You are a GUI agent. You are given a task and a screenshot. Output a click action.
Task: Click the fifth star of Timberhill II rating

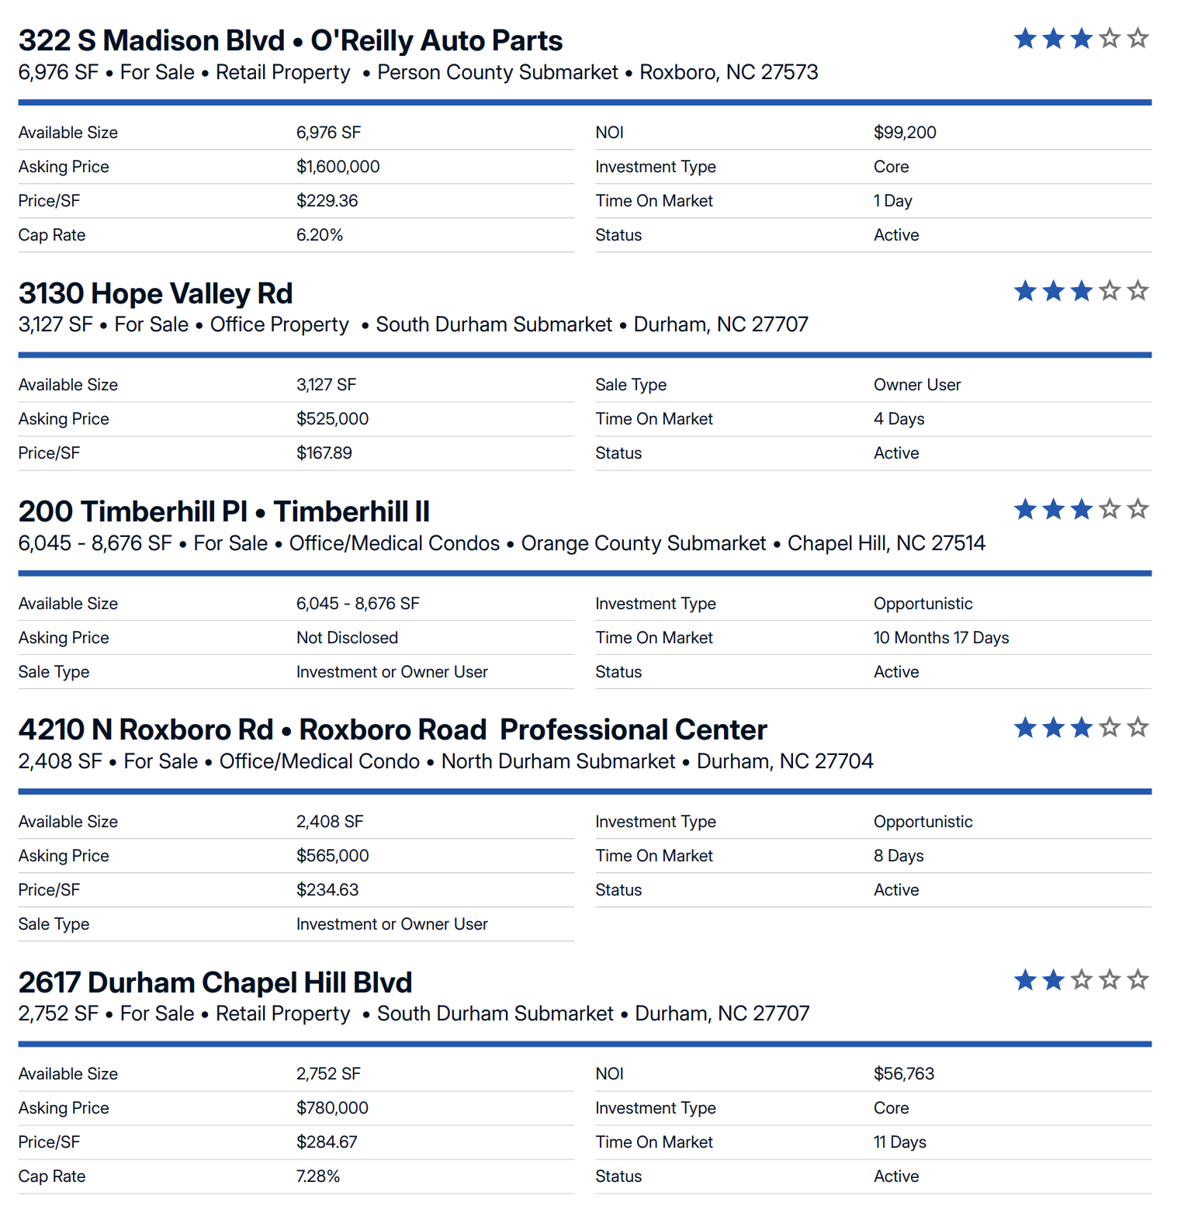(1138, 509)
